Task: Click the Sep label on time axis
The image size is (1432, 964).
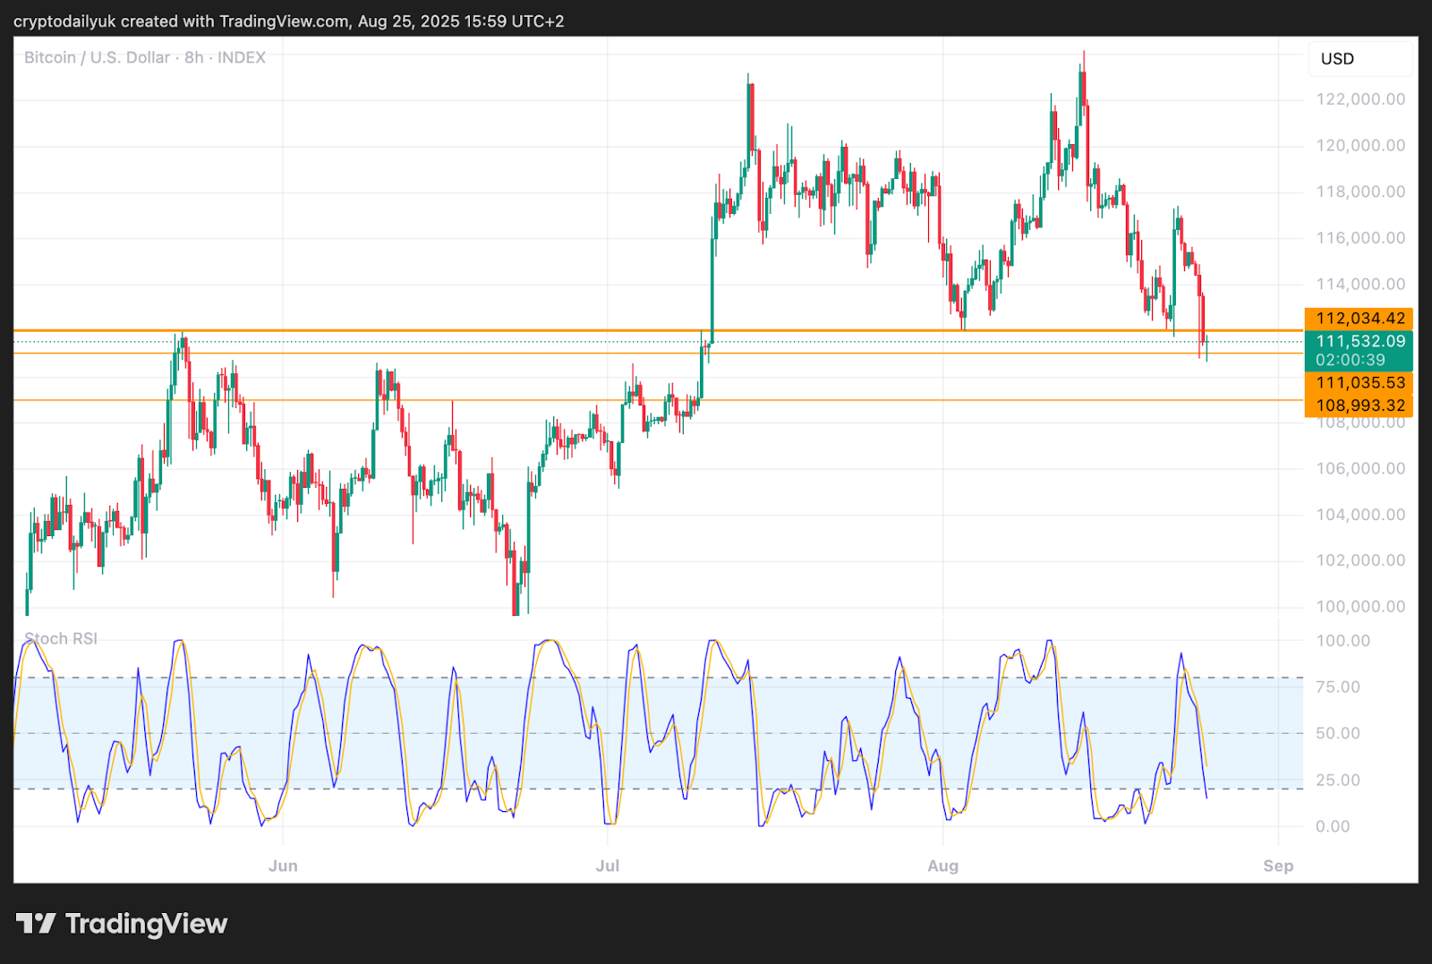Action: 1278,866
